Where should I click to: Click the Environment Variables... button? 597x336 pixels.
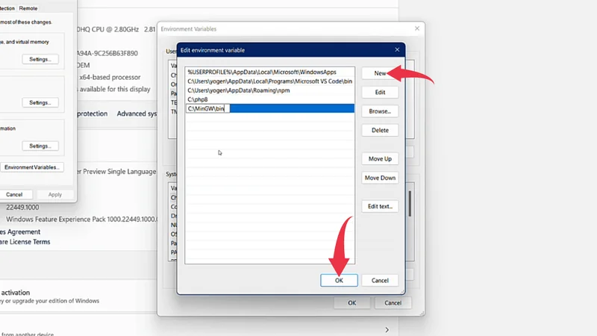coord(33,167)
